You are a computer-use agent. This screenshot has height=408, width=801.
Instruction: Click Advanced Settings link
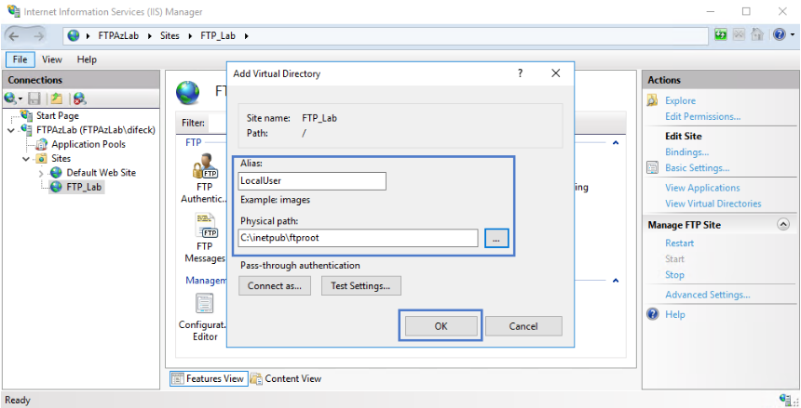708,295
